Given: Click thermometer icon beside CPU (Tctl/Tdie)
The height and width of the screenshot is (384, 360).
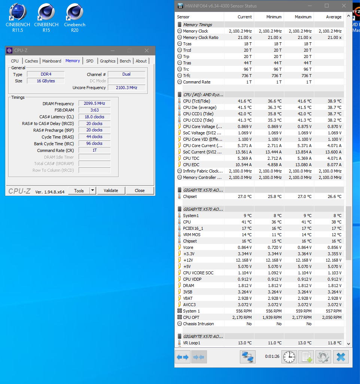Looking at the screenshot, I should click(x=180, y=101).
